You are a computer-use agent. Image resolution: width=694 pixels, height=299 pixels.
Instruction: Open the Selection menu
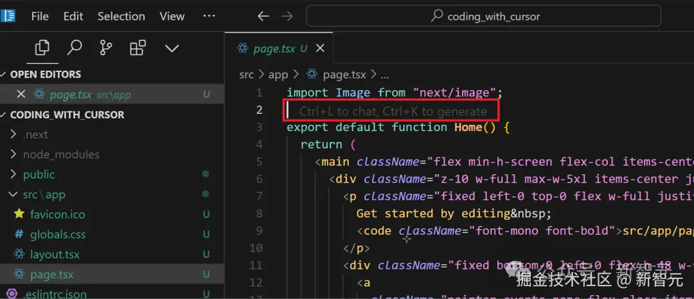(x=121, y=16)
